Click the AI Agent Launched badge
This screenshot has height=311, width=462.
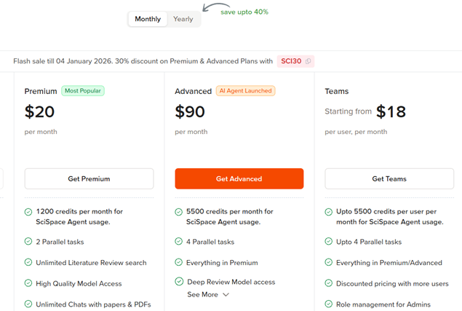[x=245, y=91]
